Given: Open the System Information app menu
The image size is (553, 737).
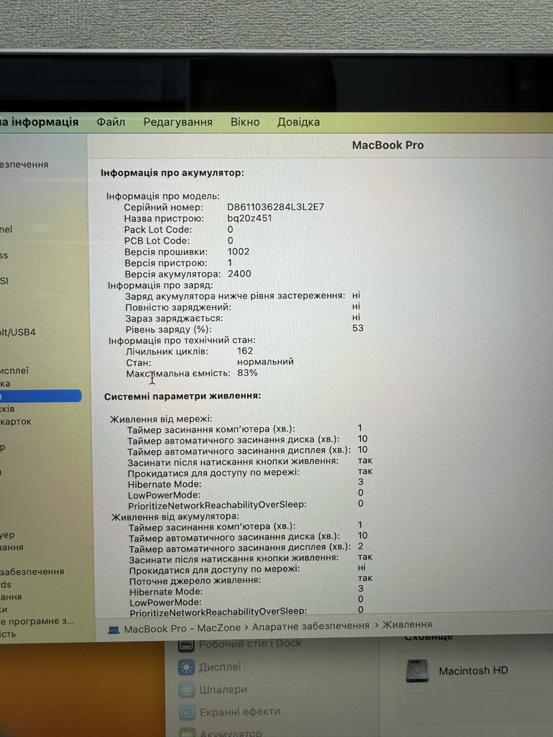Looking at the screenshot, I should [x=39, y=122].
